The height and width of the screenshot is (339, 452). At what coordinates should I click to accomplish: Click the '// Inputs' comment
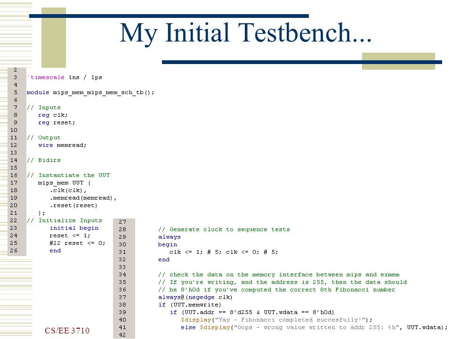coord(44,107)
